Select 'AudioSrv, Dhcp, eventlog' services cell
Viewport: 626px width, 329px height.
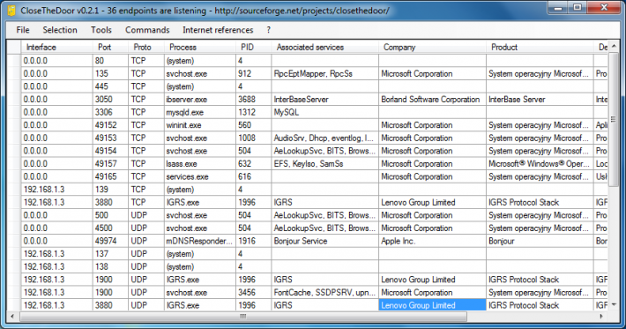coord(325,138)
